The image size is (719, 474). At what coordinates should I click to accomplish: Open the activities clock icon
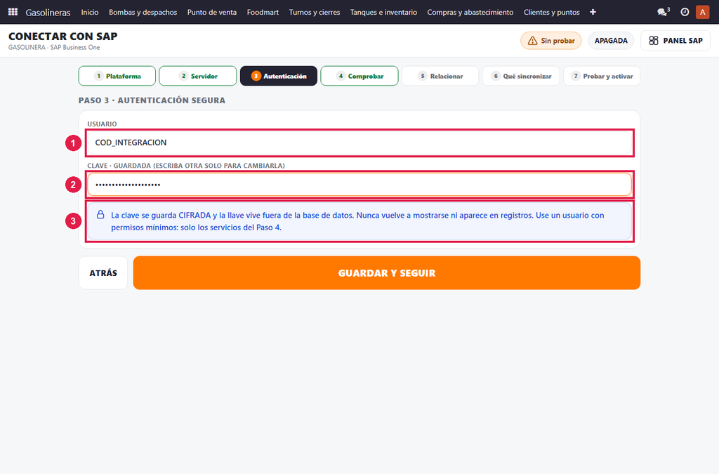pyautogui.click(x=685, y=12)
